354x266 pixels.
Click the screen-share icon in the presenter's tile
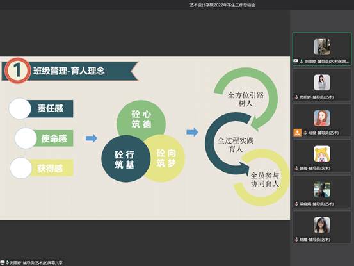296,61
